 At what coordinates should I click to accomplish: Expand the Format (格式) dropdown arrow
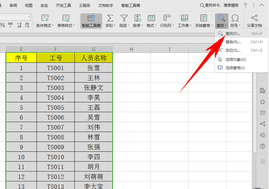click(156, 26)
